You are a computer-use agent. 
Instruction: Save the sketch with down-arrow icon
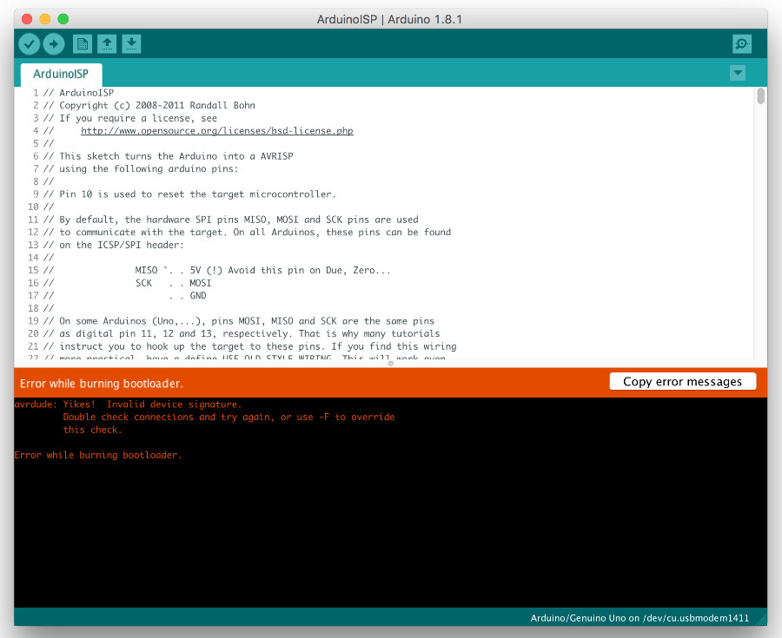click(x=131, y=43)
